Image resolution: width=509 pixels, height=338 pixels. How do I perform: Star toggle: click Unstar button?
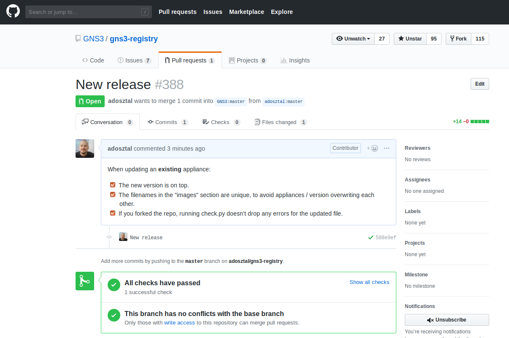pyautogui.click(x=410, y=39)
